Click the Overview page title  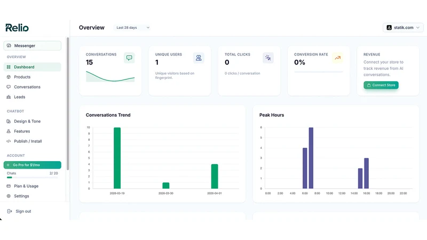click(x=91, y=28)
